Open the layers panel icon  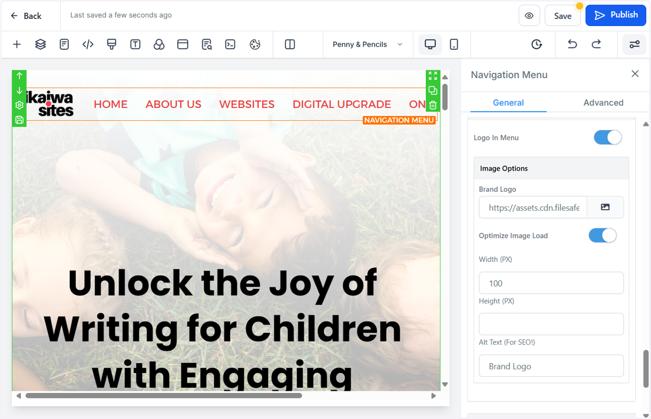point(41,44)
